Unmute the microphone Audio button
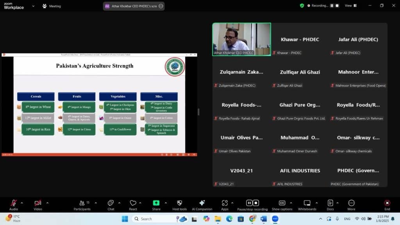The width and height of the screenshot is (400, 225). [14, 203]
